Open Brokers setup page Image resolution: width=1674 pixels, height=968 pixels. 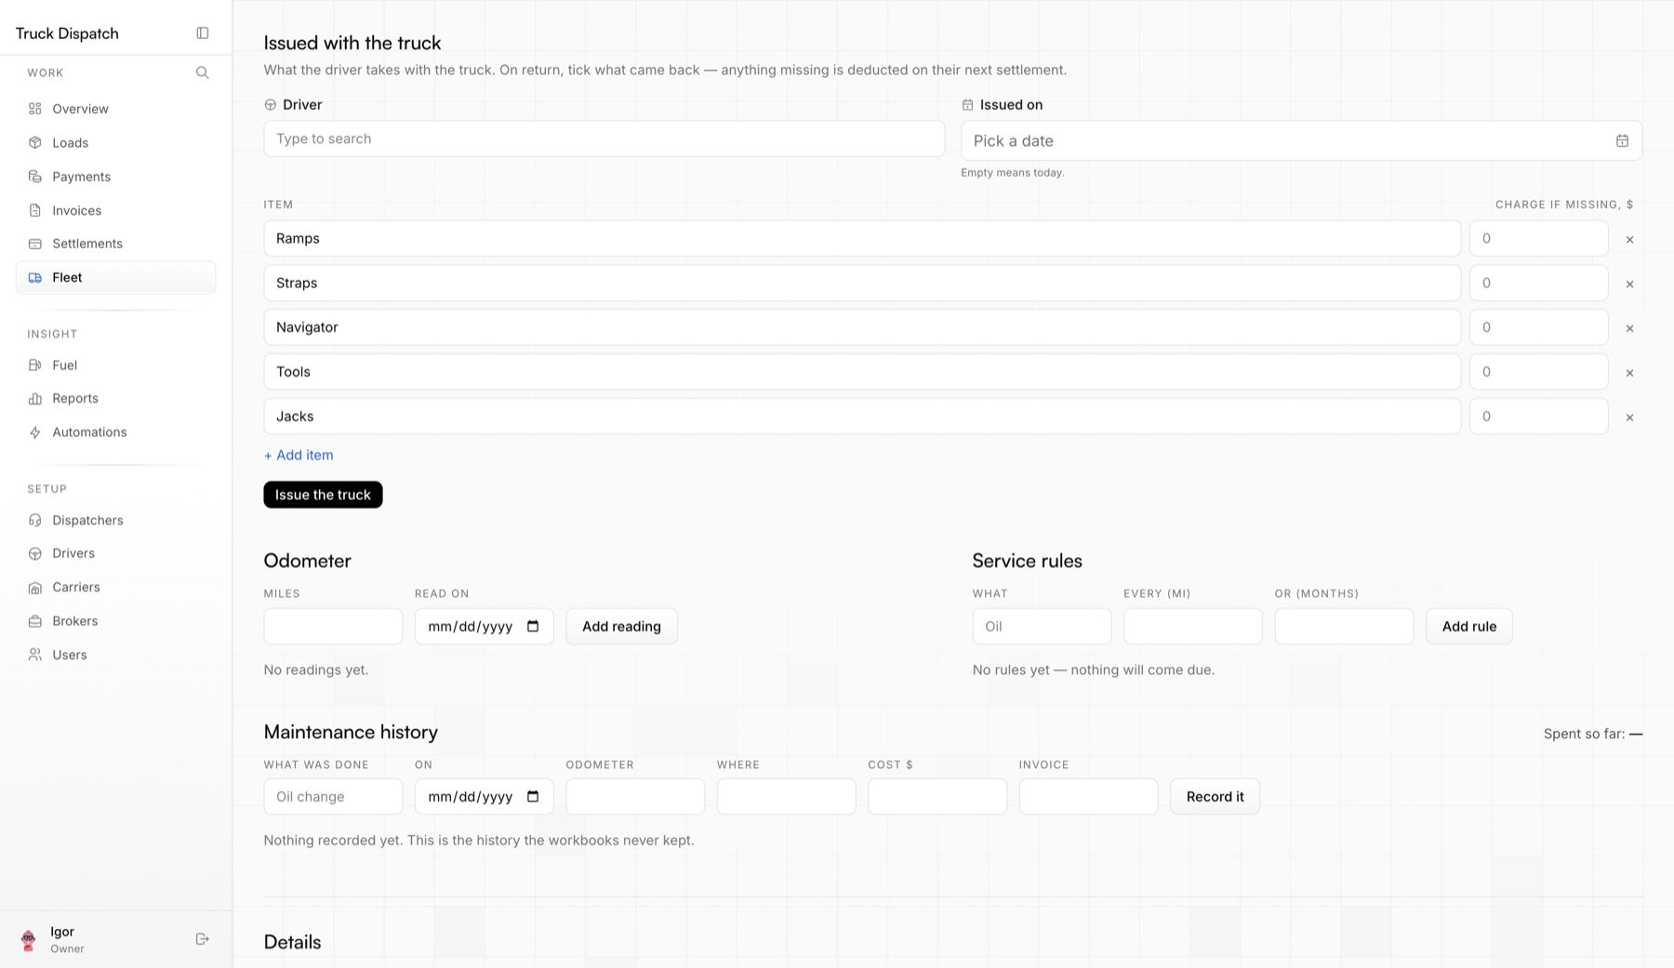coord(115,620)
